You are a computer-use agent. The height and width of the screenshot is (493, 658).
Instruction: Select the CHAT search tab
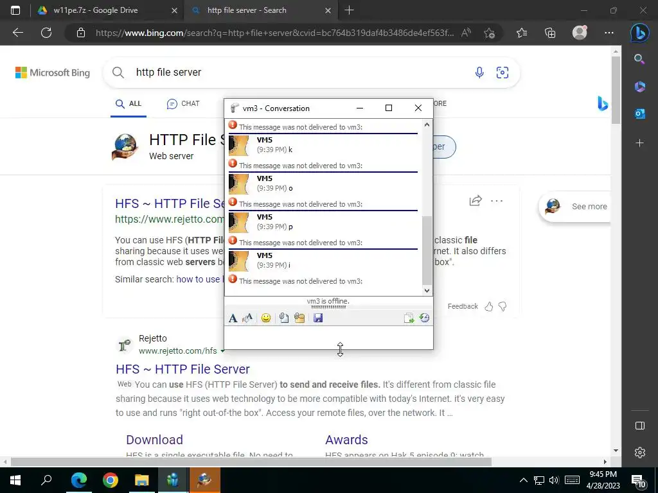(x=183, y=103)
